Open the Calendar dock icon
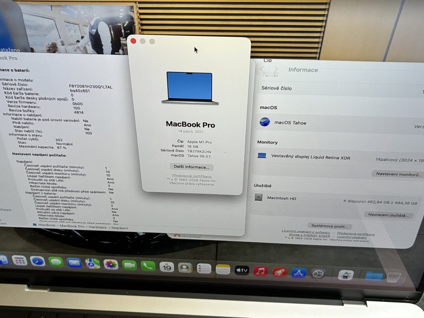 coord(166,267)
